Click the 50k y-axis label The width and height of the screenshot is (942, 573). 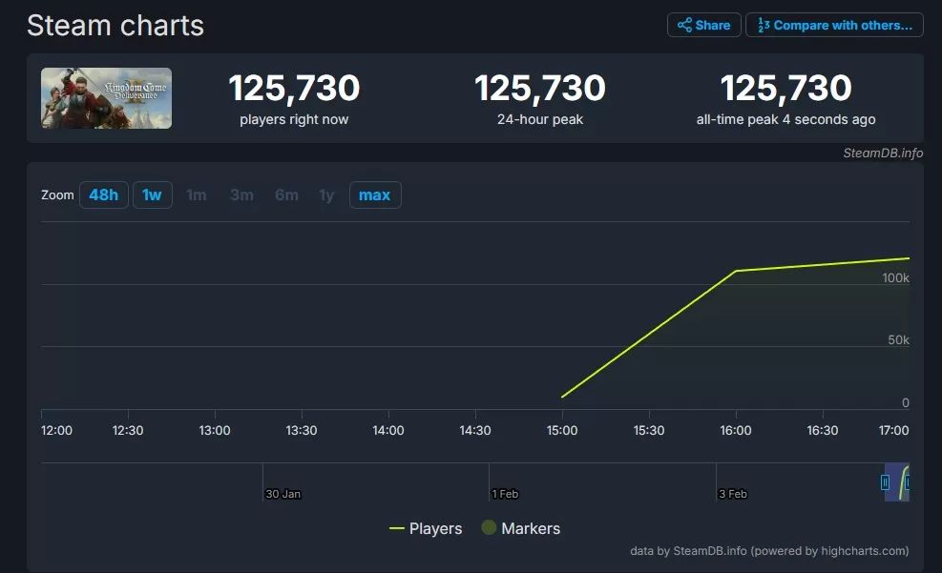898,339
